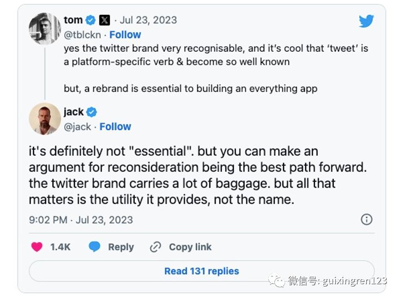Image resolution: width=400 pixels, height=299 pixels.
Task: Click the @tblckn handle
Action: (83, 35)
